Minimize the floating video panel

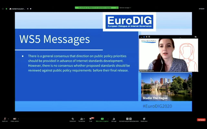(x=141, y=37)
